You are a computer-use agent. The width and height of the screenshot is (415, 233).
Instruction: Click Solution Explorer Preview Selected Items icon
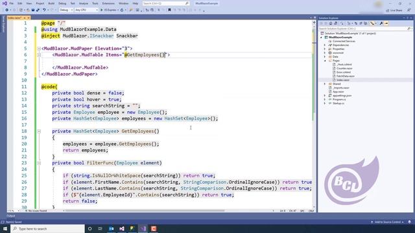point(386,23)
